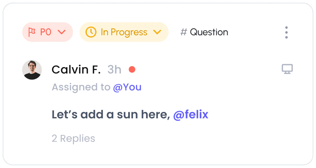Select the Question tag label
316x168 pixels.
tap(209, 32)
